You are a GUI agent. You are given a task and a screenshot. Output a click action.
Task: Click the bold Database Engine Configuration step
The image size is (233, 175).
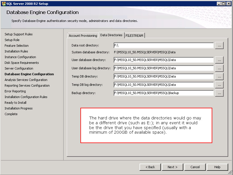click(29, 74)
